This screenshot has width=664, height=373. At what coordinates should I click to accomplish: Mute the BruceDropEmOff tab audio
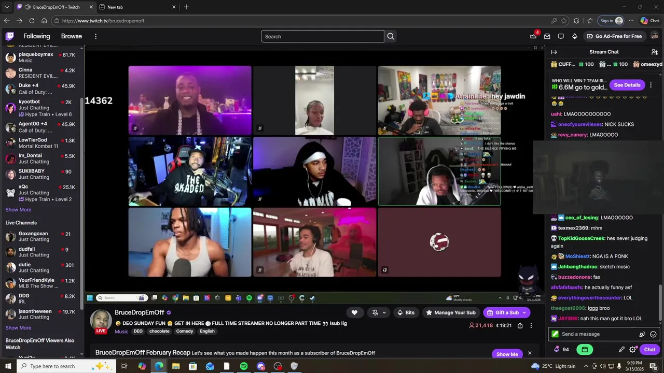(x=27, y=7)
